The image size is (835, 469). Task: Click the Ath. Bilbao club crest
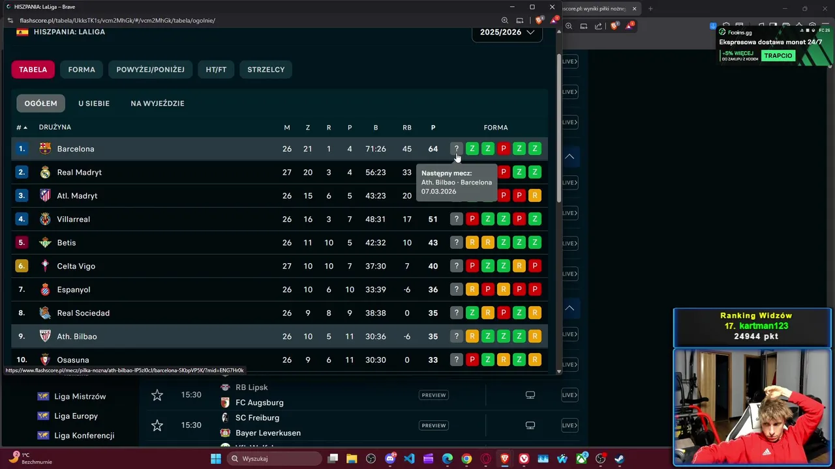pyautogui.click(x=45, y=336)
